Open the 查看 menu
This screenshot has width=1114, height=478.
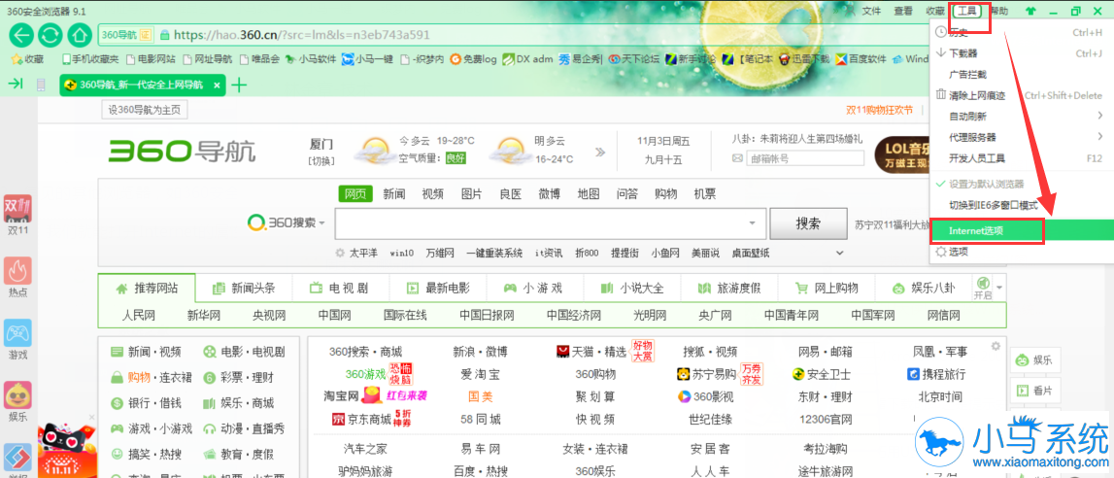903,11
